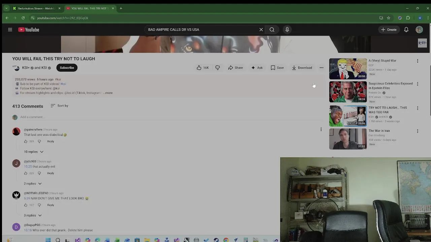Screen dimensions: 431x242
Task: Subscribe to the KSI+ channel
Action: pos(67,68)
